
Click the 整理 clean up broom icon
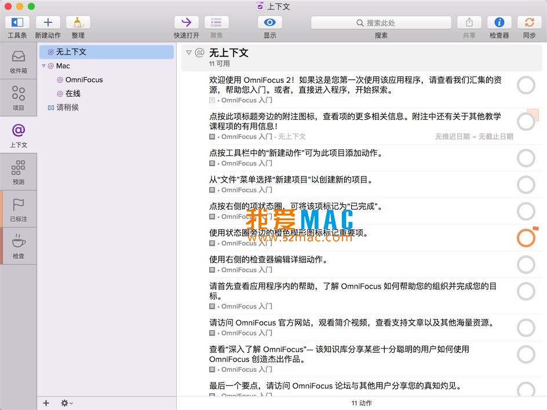point(78,23)
